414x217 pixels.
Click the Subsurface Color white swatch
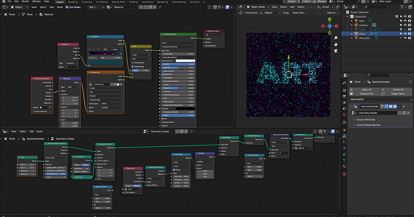[185, 61]
